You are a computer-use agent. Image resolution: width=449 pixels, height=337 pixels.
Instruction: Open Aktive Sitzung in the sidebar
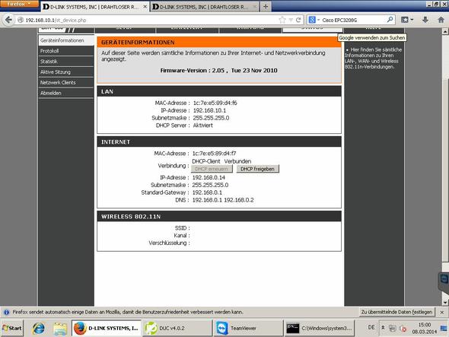point(66,72)
